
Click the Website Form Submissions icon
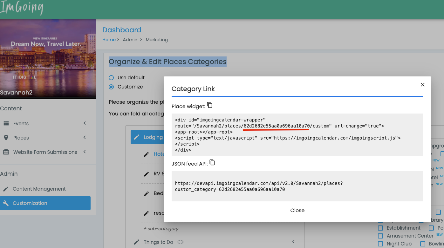[x=6, y=152]
